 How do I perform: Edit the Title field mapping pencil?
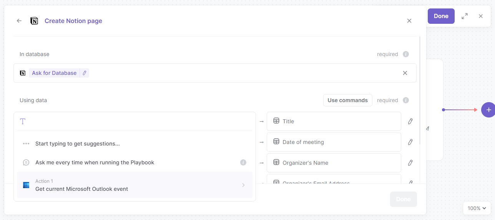[x=410, y=121]
